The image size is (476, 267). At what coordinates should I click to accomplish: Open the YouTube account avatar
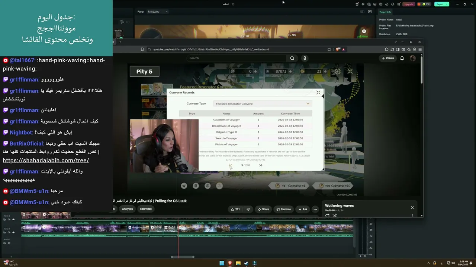click(413, 58)
